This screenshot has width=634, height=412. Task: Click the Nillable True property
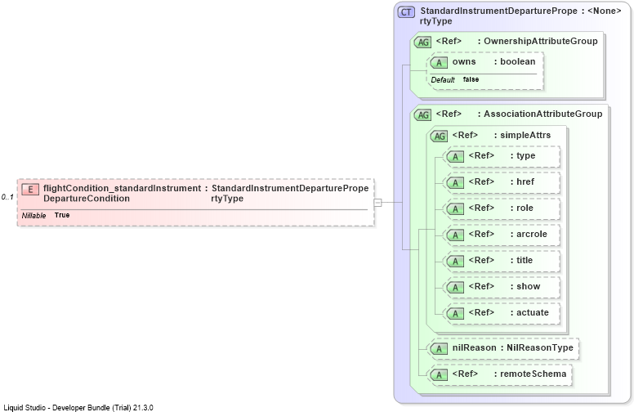point(46,215)
